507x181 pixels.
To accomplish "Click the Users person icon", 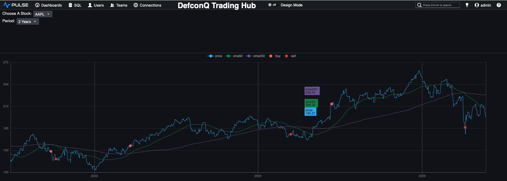I will 90,5.
